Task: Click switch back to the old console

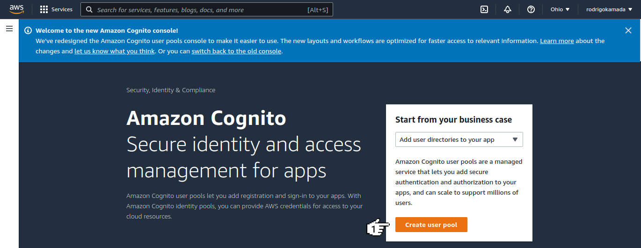Action: [x=237, y=51]
